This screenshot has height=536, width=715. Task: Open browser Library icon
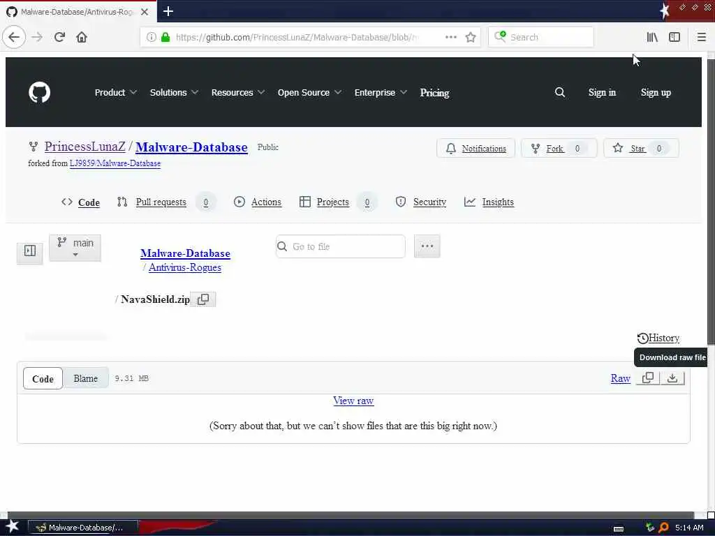(x=652, y=37)
